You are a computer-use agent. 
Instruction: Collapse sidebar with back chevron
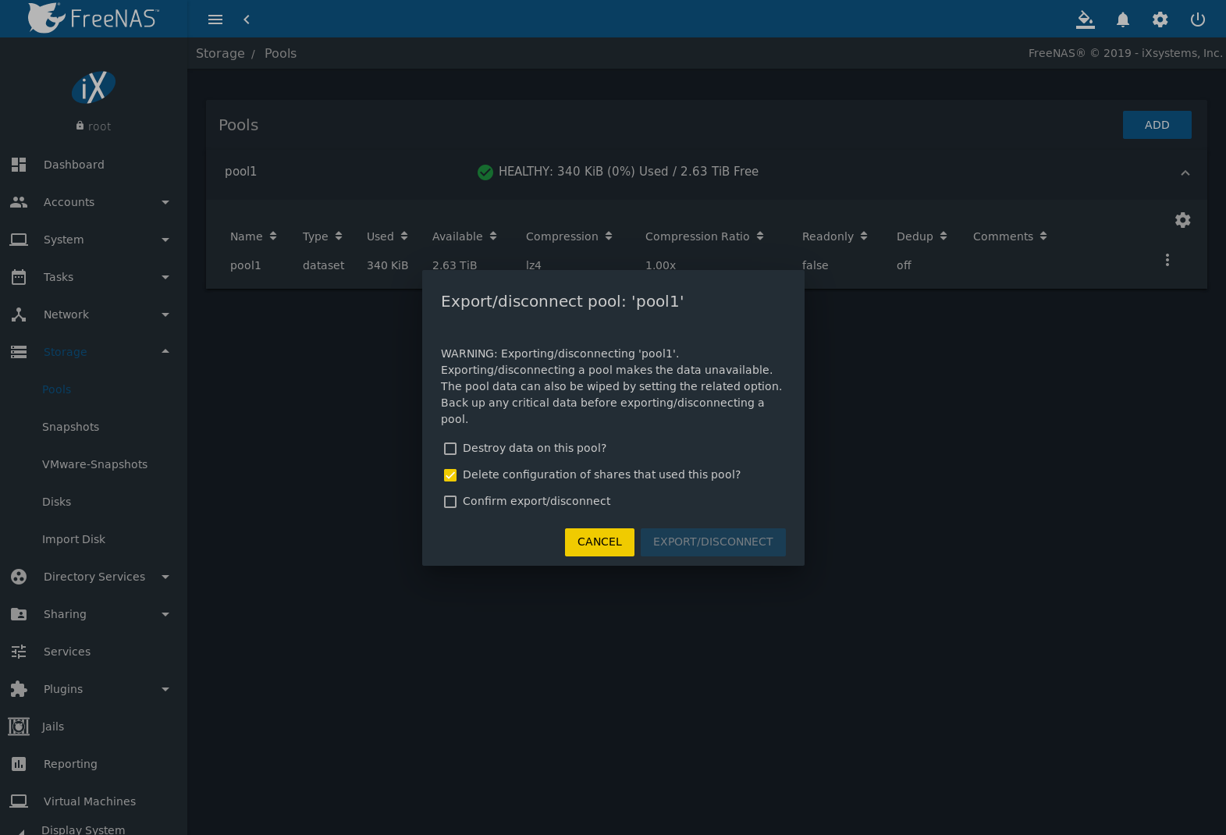point(247,20)
